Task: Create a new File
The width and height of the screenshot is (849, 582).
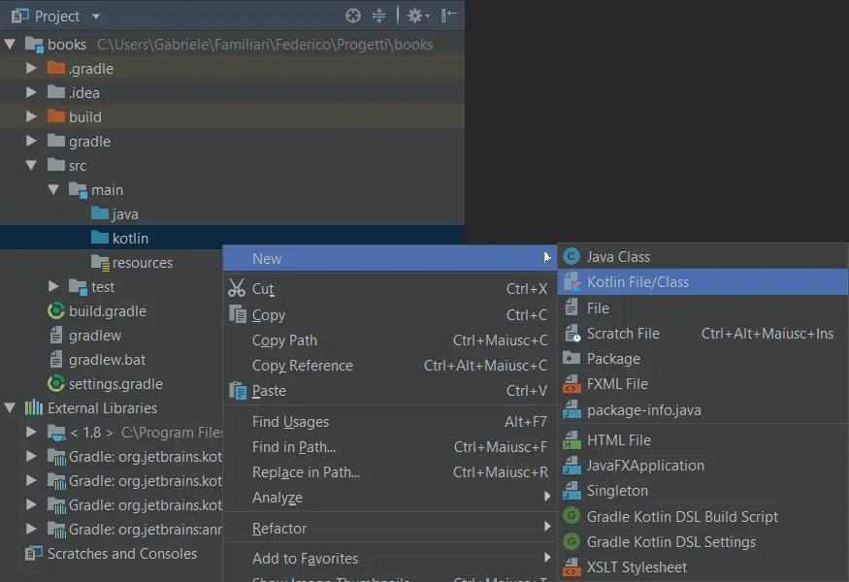Action: [702, 308]
